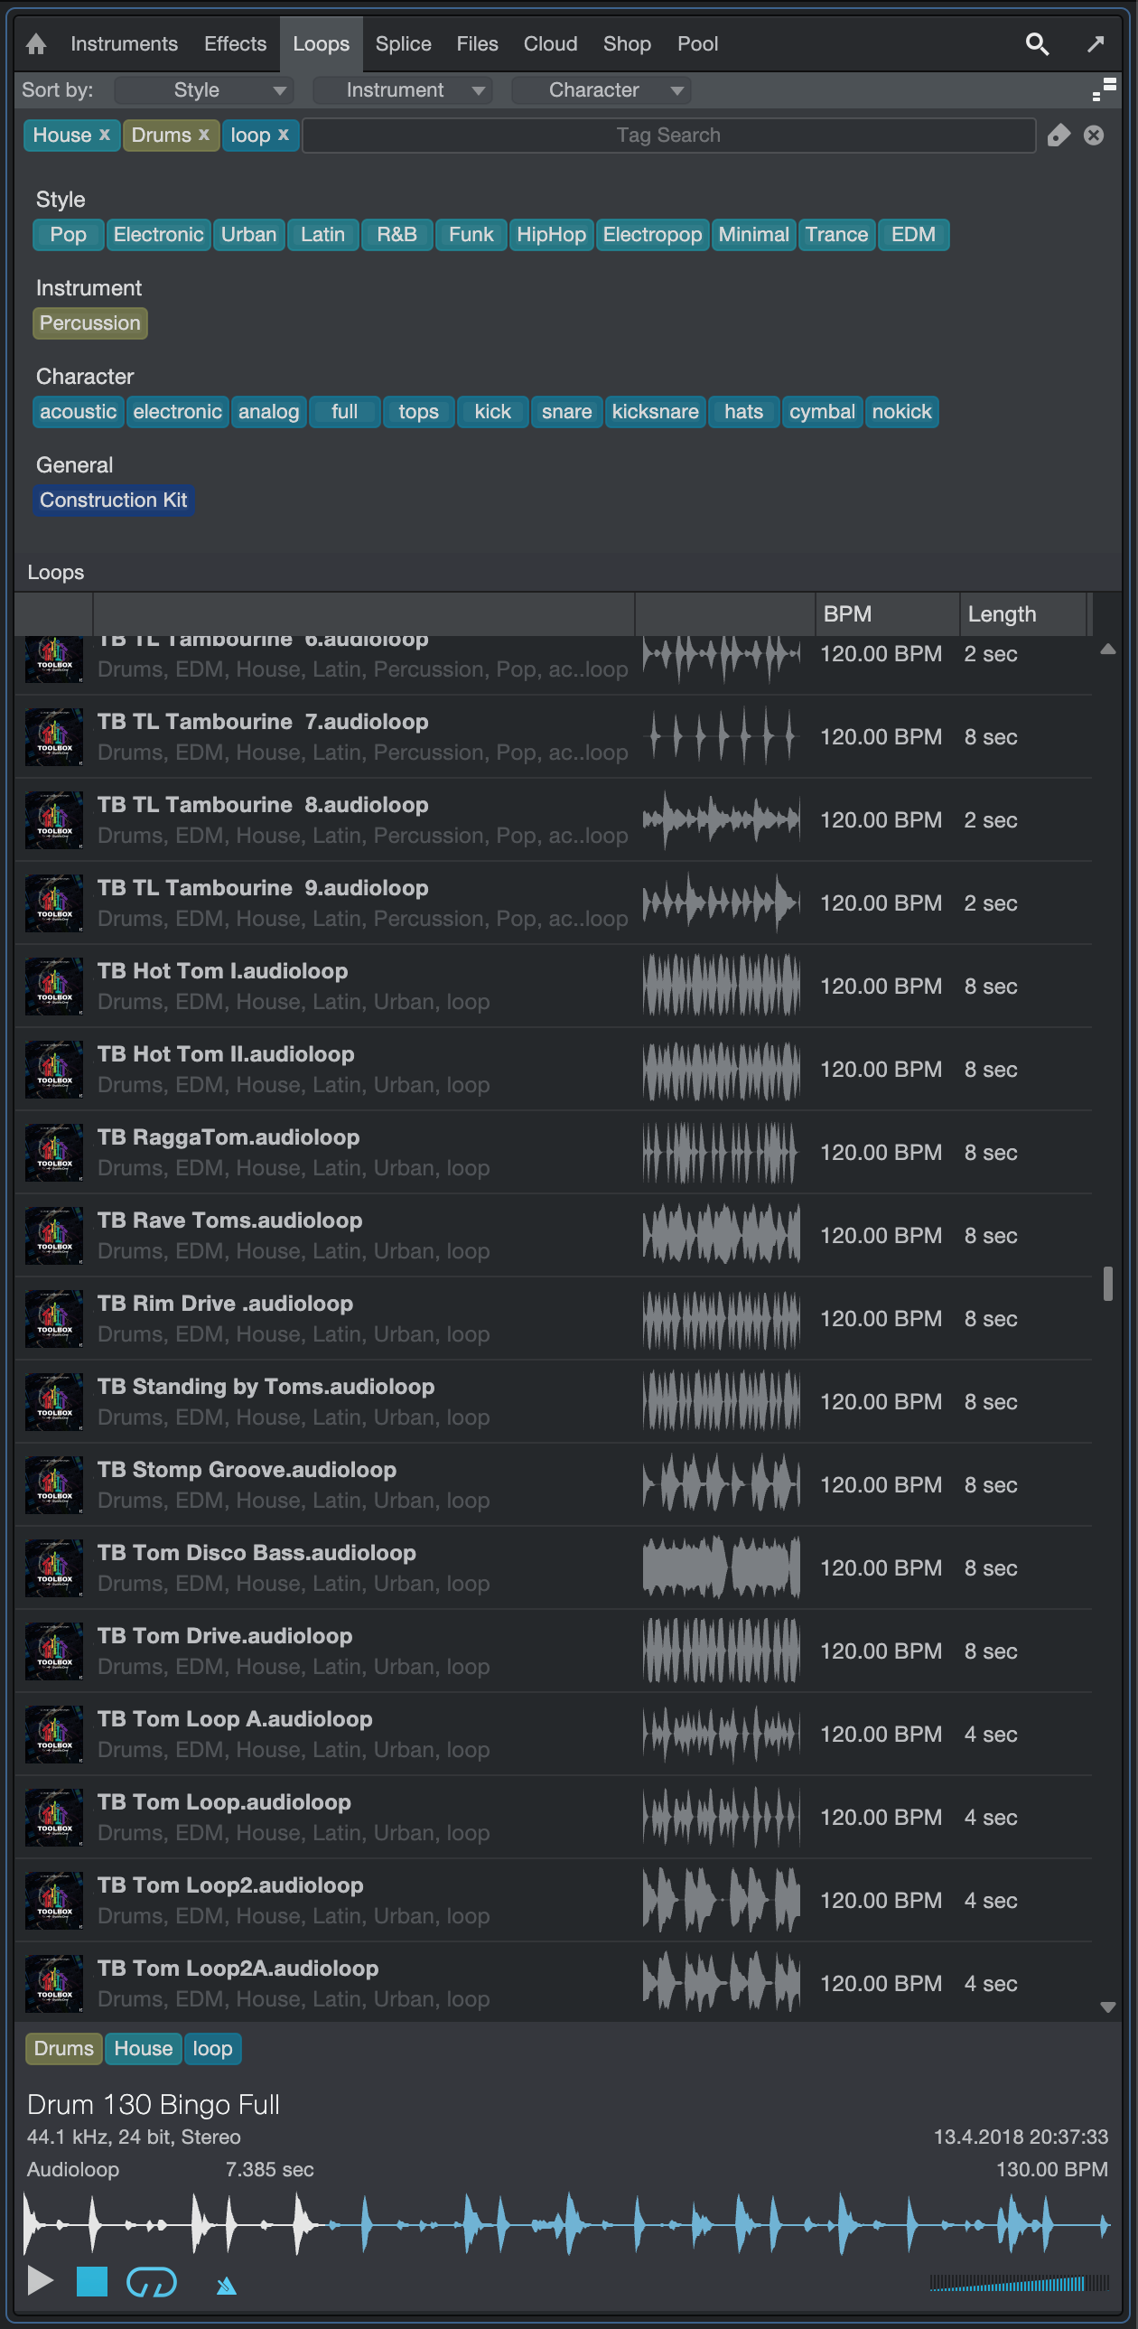1138x2329 pixels.
Task: Clear all tags with the circled X
Action: point(1094,136)
